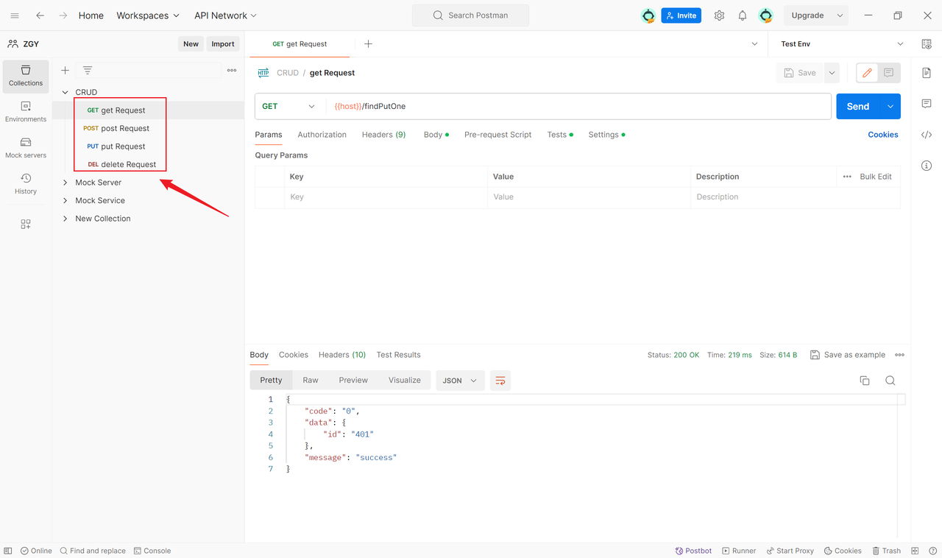Click the Invite button
The height and width of the screenshot is (558, 942).
pyautogui.click(x=681, y=15)
